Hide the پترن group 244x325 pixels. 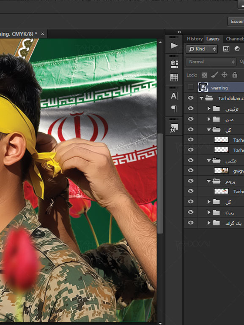click(190, 212)
